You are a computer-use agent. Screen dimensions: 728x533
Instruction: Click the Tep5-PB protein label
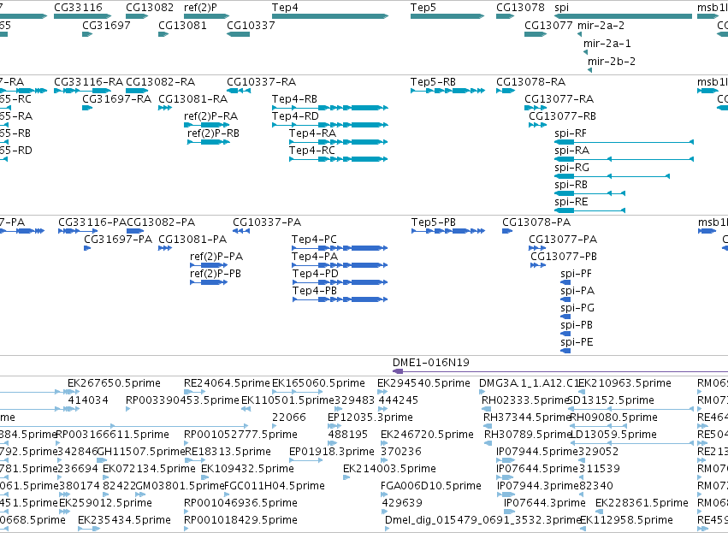434,222
